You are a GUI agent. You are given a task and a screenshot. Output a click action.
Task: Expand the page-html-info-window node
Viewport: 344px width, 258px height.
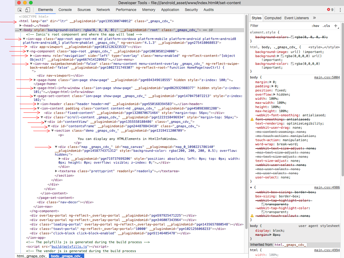35,88
